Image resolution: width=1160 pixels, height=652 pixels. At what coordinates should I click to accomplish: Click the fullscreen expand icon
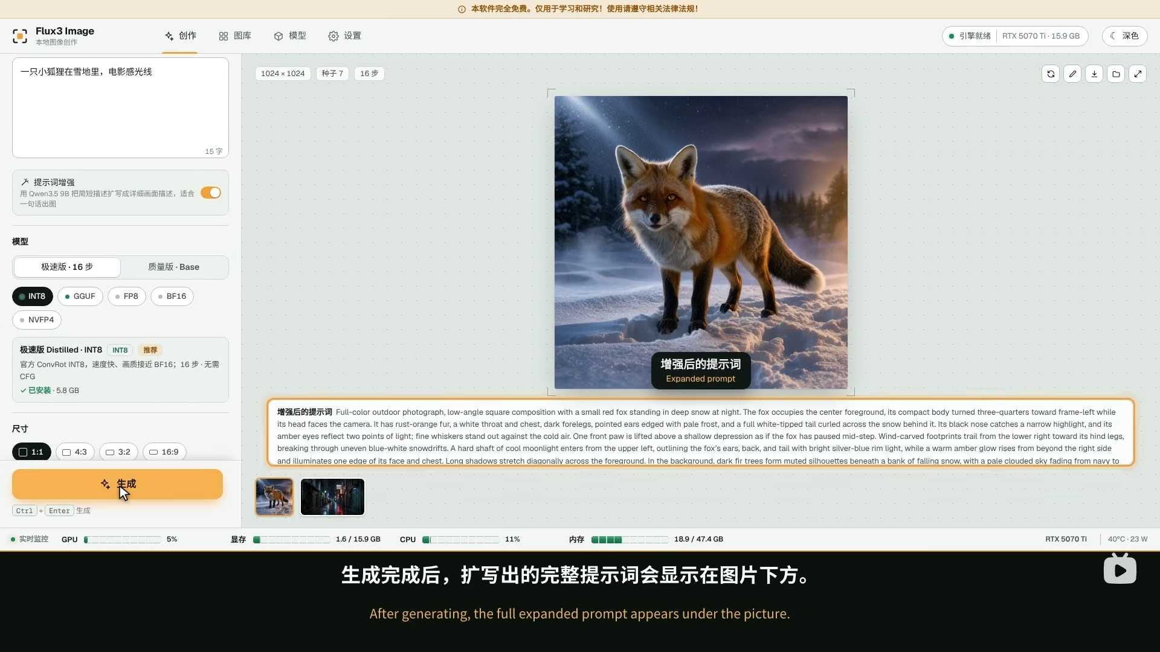[1138, 74]
